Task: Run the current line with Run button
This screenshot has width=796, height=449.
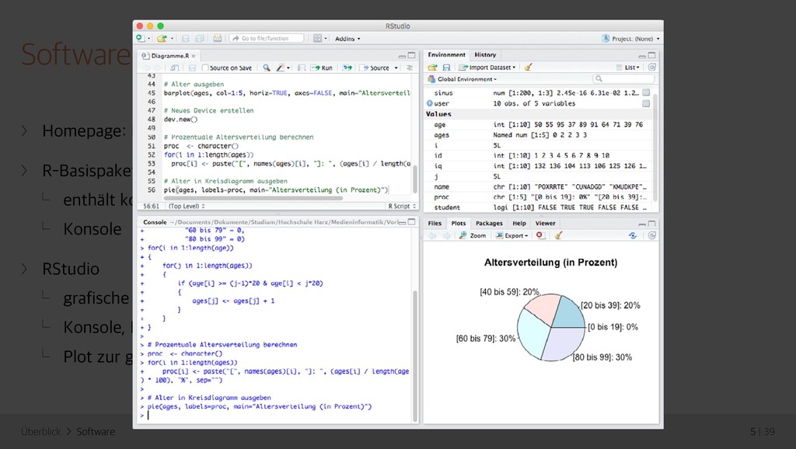Action: (x=322, y=68)
